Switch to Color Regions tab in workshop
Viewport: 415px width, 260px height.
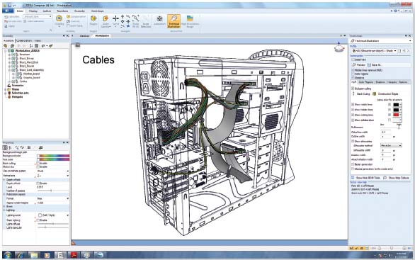pyautogui.click(x=366, y=82)
